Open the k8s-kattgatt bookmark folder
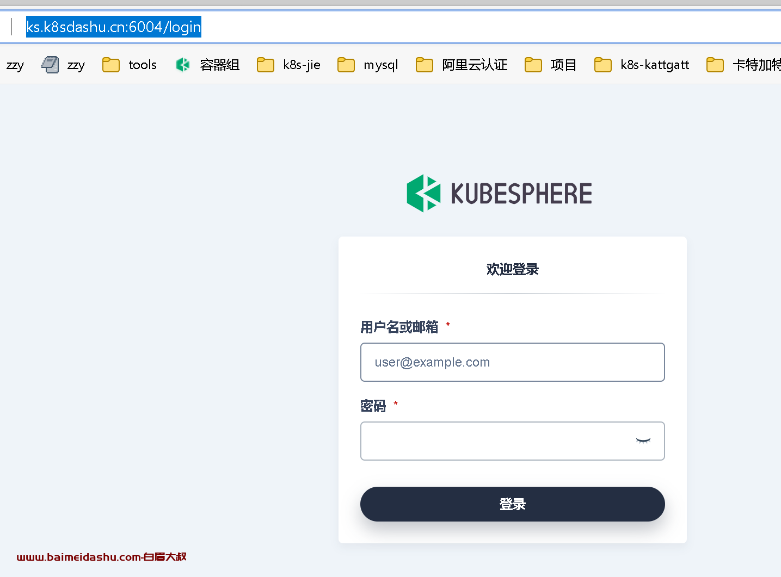The width and height of the screenshot is (781, 577). [642, 65]
